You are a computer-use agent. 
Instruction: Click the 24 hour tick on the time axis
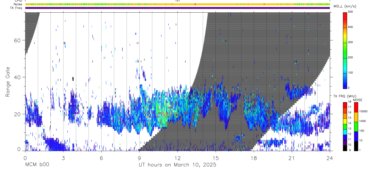point(330,158)
